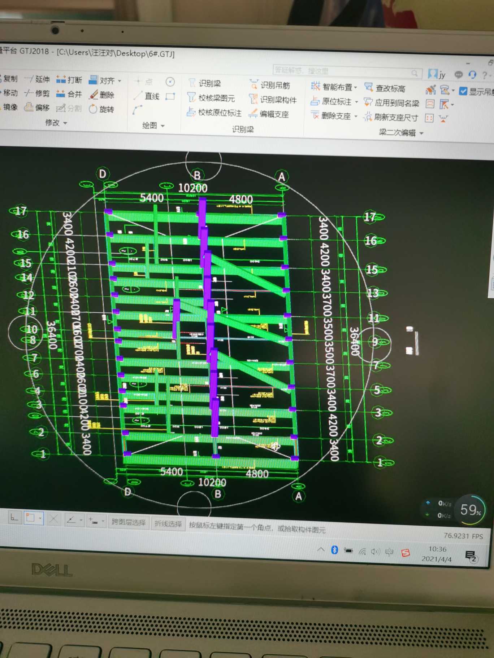The image size is (494, 658).
Task: Run 识别梁 beam recognition
Action: pyautogui.click(x=205, y=83)
